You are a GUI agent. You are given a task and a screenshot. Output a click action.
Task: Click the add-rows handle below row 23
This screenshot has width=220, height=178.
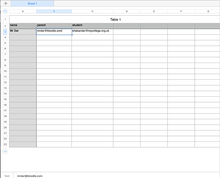pyautogui.click(x=5, y=151)
